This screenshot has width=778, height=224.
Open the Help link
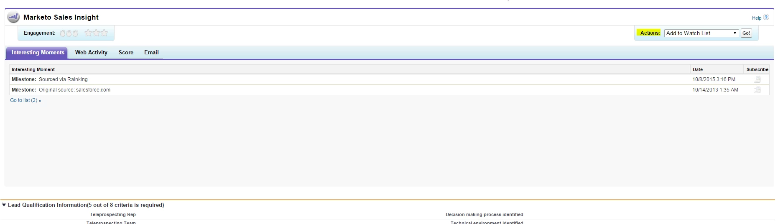(756, 18)
